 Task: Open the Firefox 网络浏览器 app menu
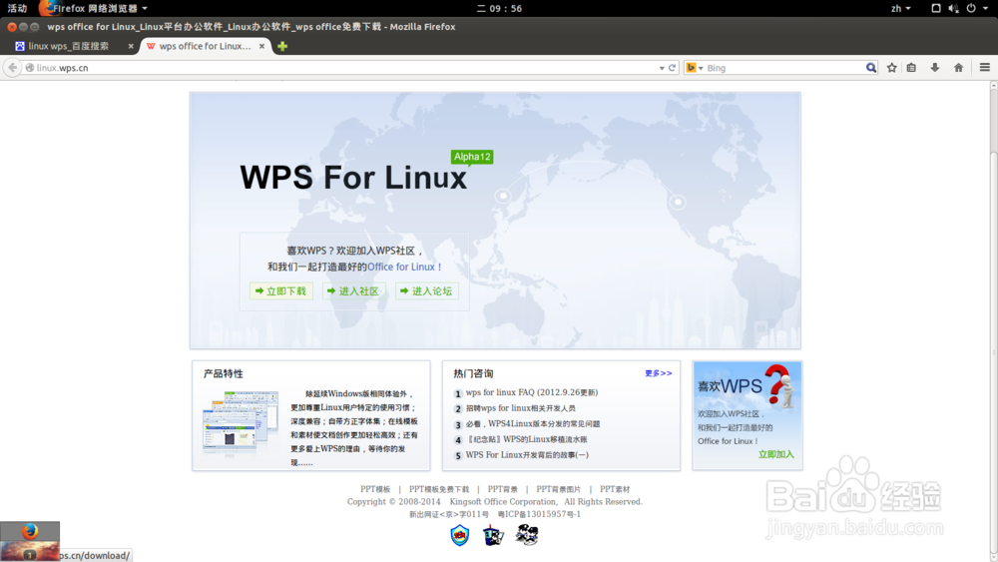coord(94,8)
